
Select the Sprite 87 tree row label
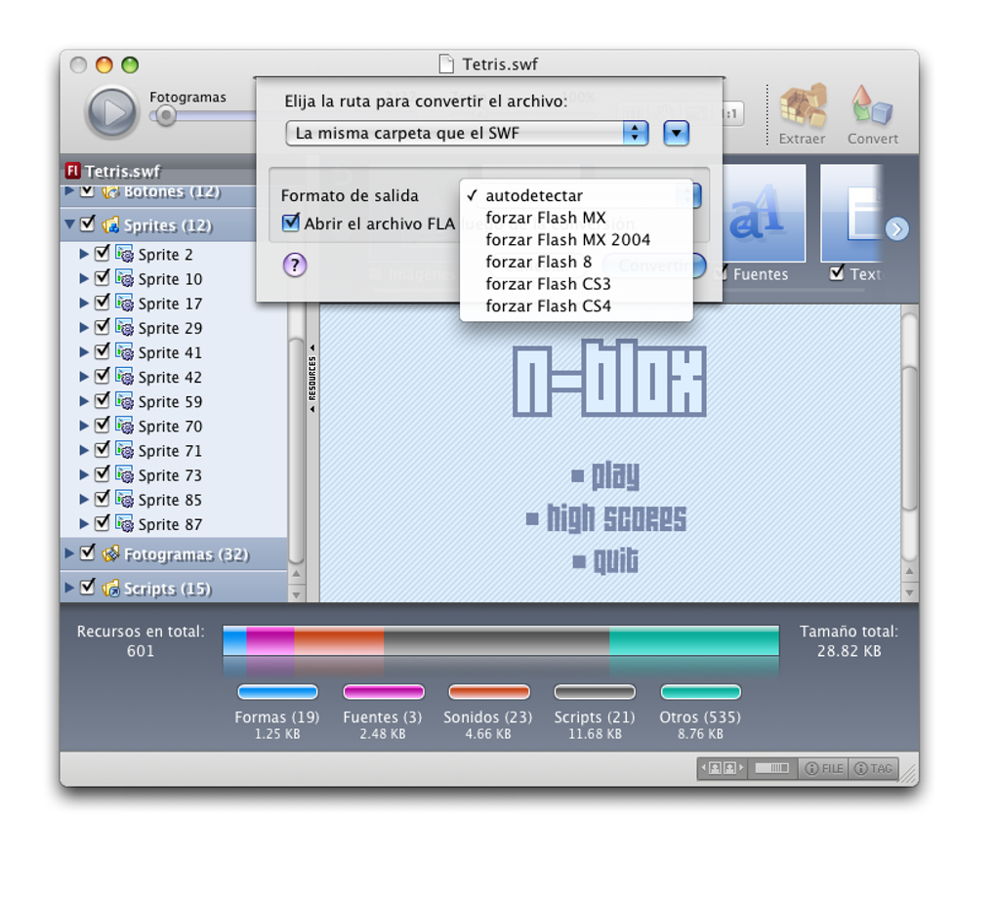coord(170,524)
